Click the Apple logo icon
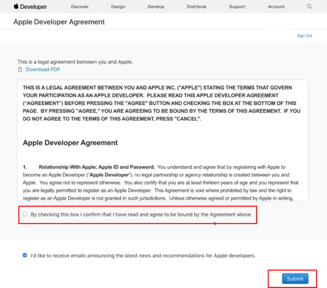 click(x=16, y=6)
